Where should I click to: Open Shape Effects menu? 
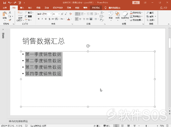coord(136,20)
